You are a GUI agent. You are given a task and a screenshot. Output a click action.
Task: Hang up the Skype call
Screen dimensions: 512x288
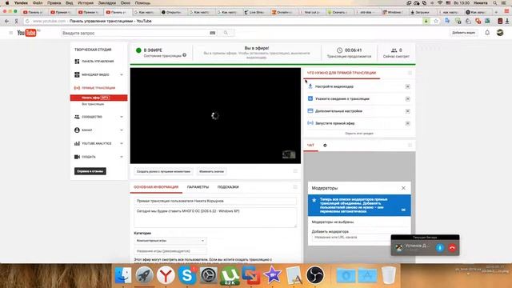452,247
